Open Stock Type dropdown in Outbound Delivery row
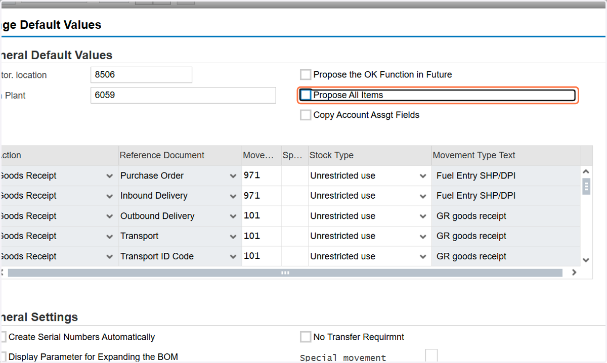Viewport: 607px width, 363px height. click(x=423, y=216)
